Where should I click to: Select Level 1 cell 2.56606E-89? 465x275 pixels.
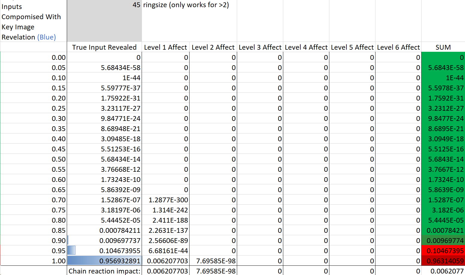coord(165,240)
